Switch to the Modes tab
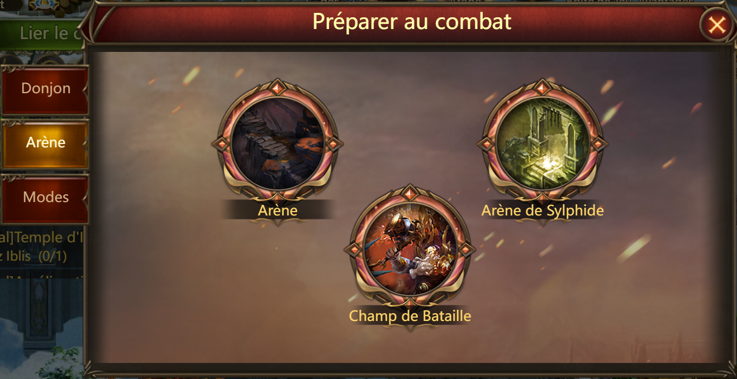Image resolution: width=737 pixels, height=379 pixels. (x=45, y=198)
